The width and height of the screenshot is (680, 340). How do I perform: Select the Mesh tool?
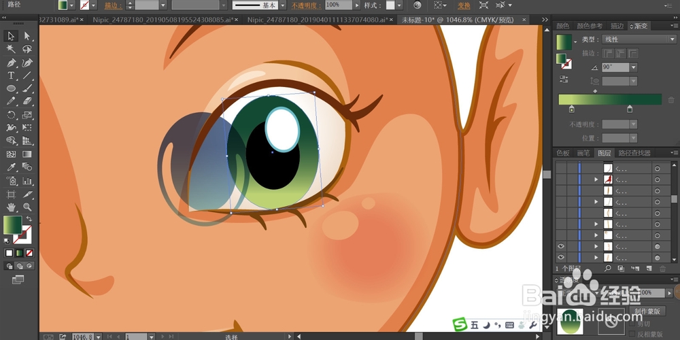(x=11, y=154)
